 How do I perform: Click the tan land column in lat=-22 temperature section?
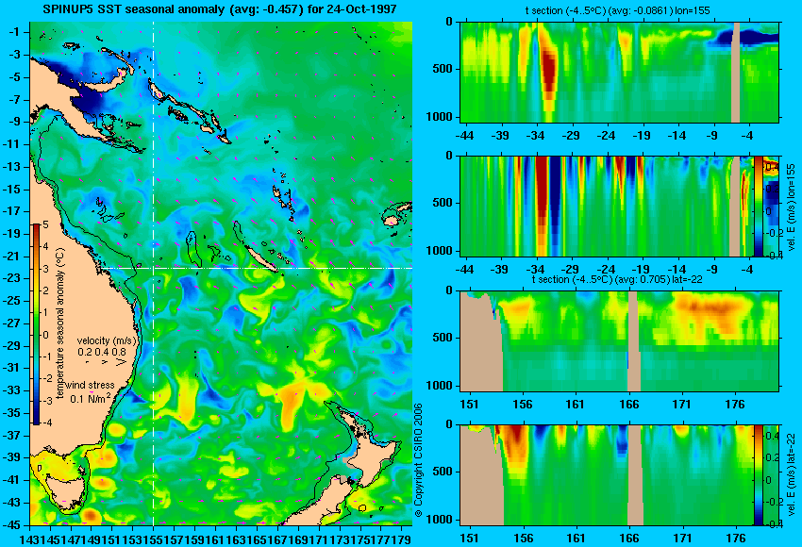pos(634,341)
